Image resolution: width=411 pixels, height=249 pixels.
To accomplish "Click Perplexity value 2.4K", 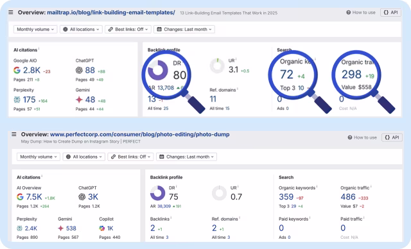I will (x=31, y=228).
